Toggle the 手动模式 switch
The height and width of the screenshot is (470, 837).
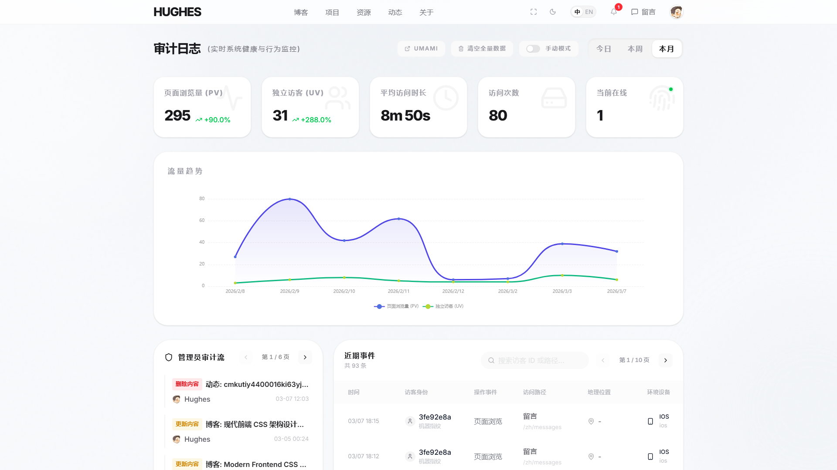coord(533,49)
